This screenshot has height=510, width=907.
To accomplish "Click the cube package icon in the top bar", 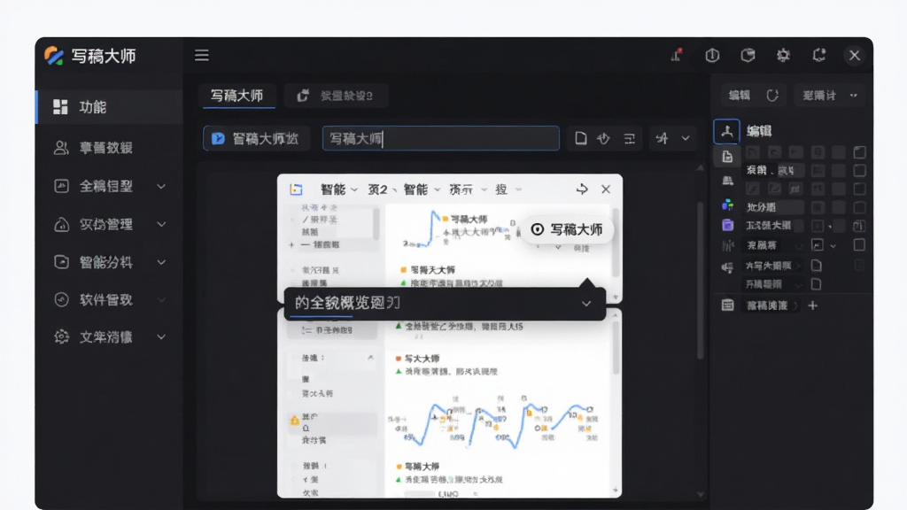I will 748,55.
